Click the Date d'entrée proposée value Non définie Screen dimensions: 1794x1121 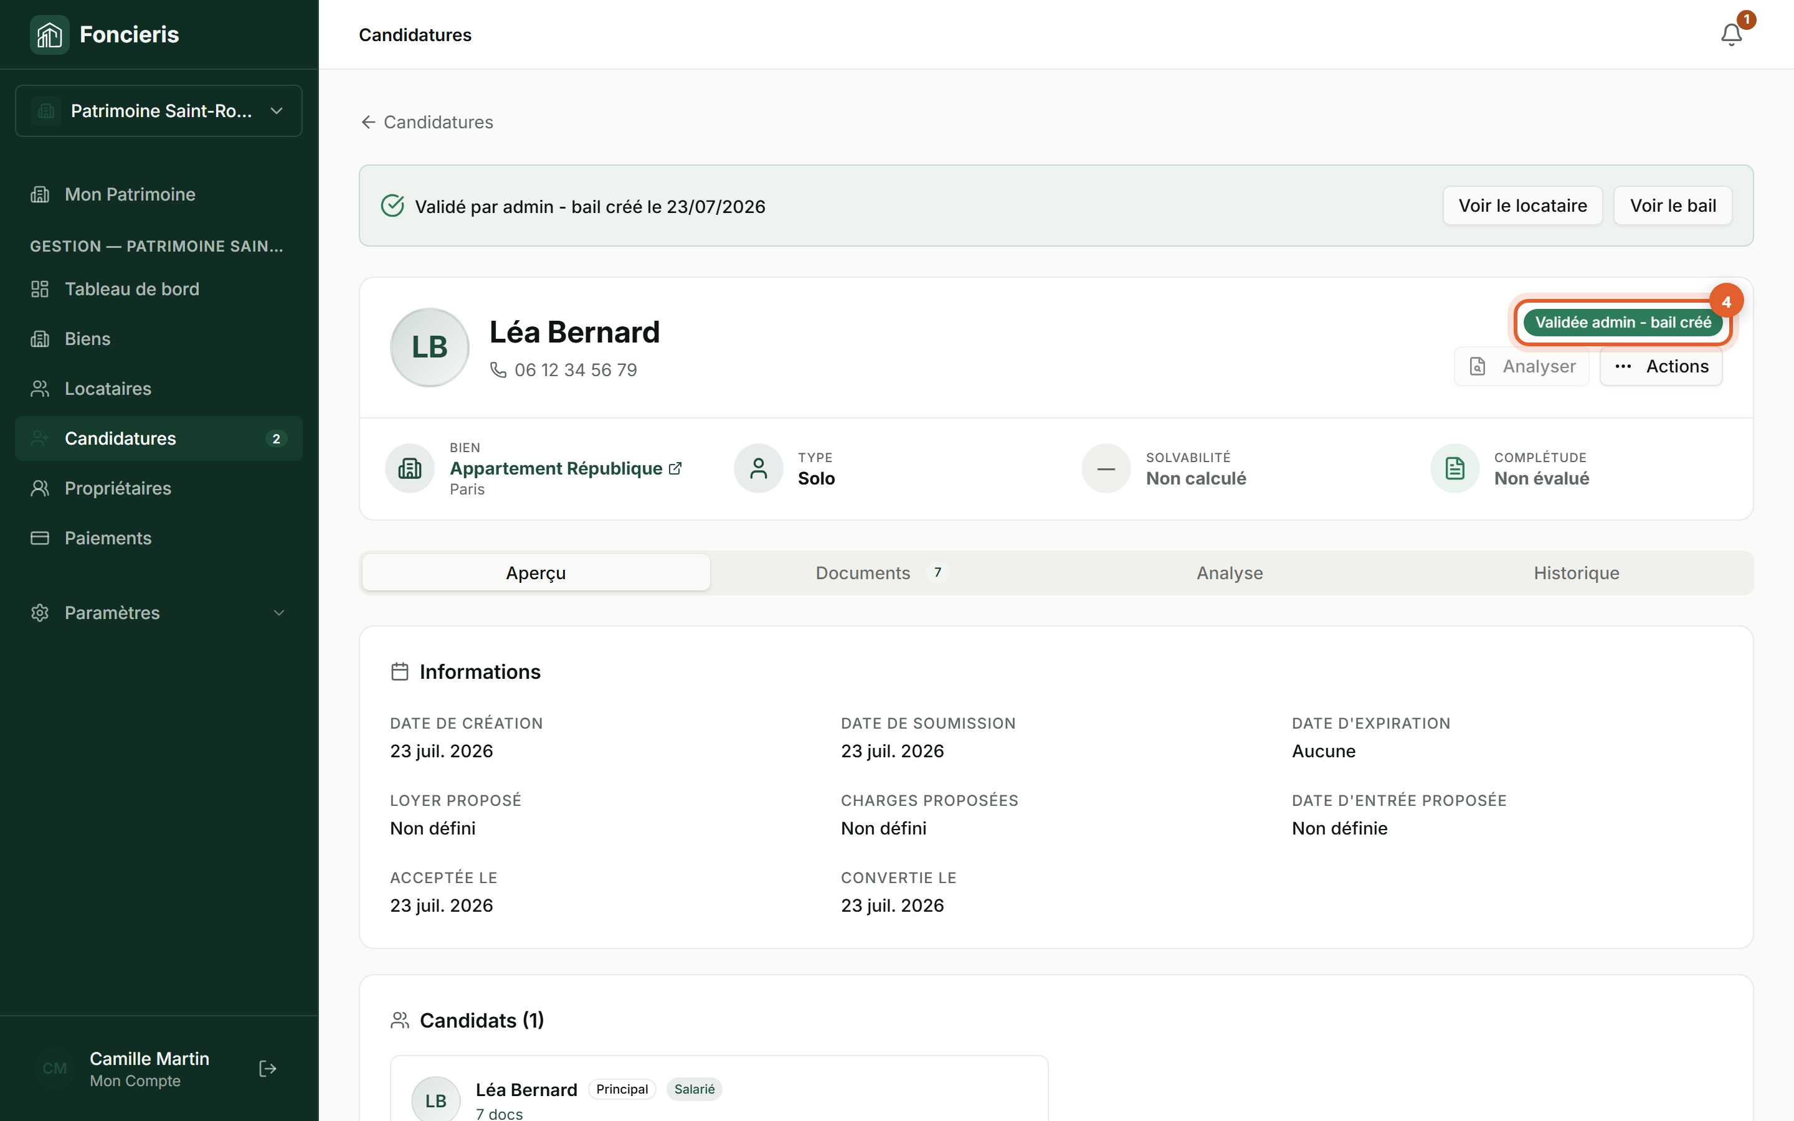coord(1339,828)
